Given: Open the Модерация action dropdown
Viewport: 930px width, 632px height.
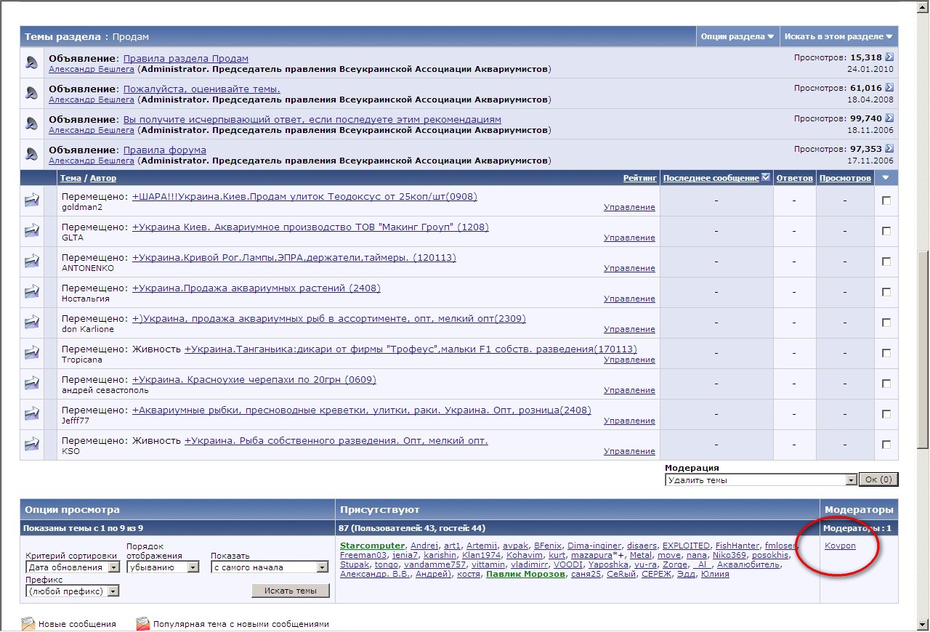Looking at the screenshot, I should pyautogui.click(x=851, y=480).
